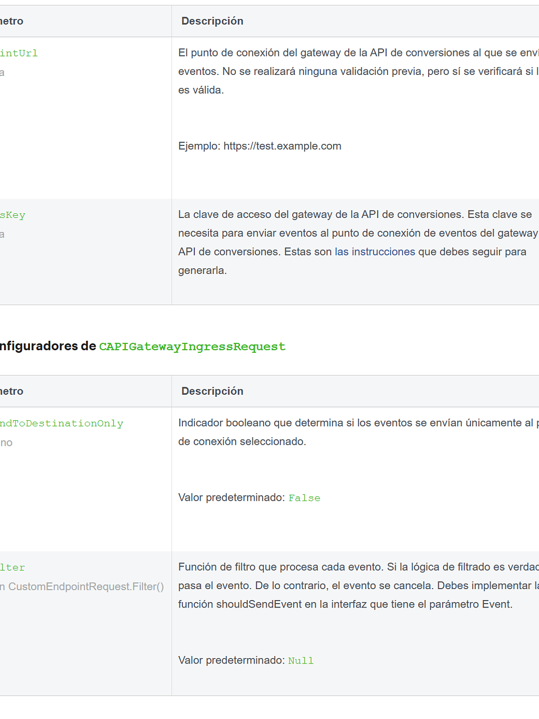539x719 pixels.
Task: Click the filter parameter name in green
Action: [12, 568]
